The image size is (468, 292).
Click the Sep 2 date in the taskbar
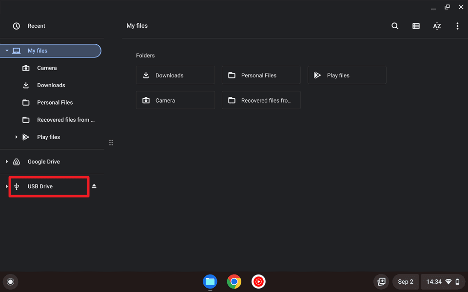pos(405,281)
